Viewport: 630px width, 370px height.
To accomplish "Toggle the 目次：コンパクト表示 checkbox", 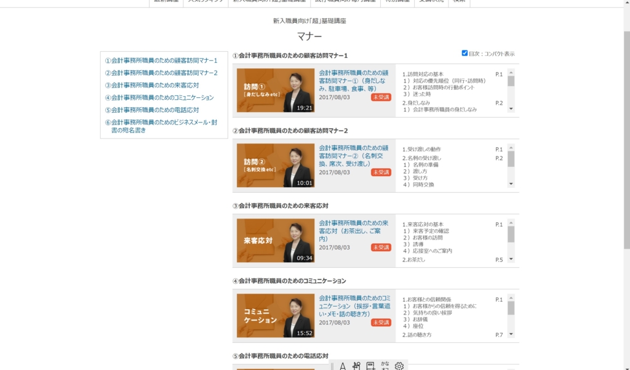I will click(x=465, y=53).
